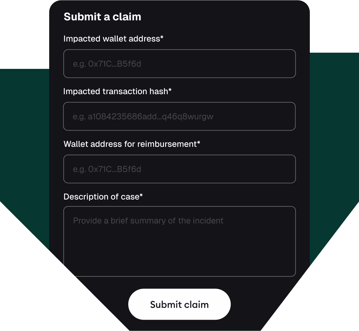This screenshot has width=359, height=331.
Task: Click the Impacted wallet address label
Action: [x=113, y=39]
